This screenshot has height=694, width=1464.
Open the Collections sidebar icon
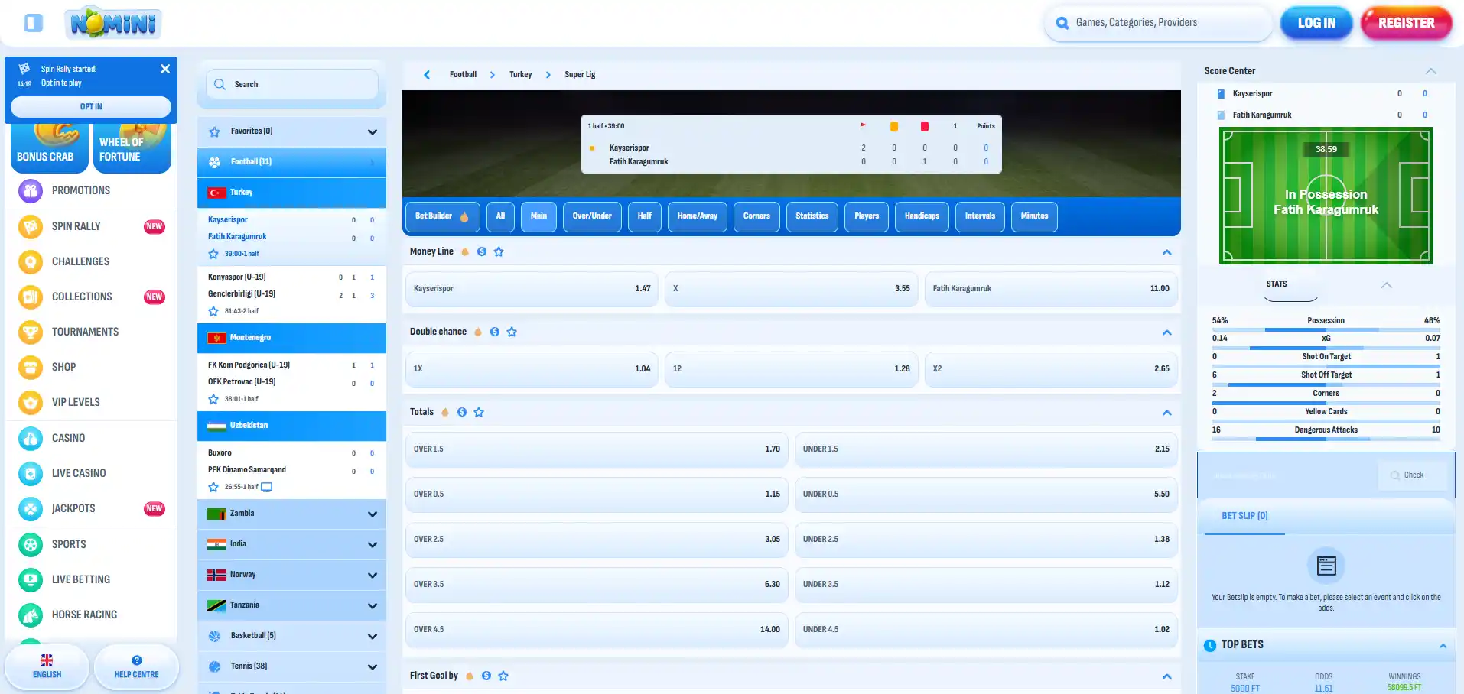(31, 297)
